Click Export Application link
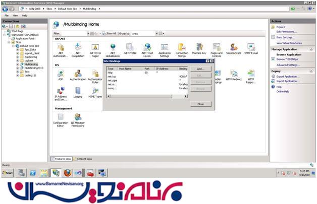The image size is (317, 204). coord(288,77)
